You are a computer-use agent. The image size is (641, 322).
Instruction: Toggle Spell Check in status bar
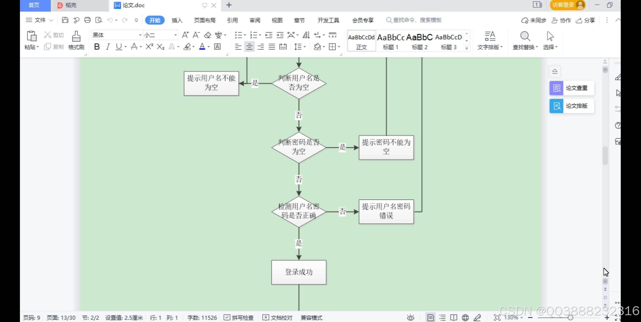pyautogui.click(x=239, y=318)
